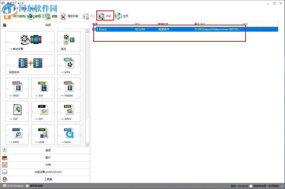Expand the 音频 audio category
Screen dimensions: 285x189
pyautogui.click(x=45, y=150)
